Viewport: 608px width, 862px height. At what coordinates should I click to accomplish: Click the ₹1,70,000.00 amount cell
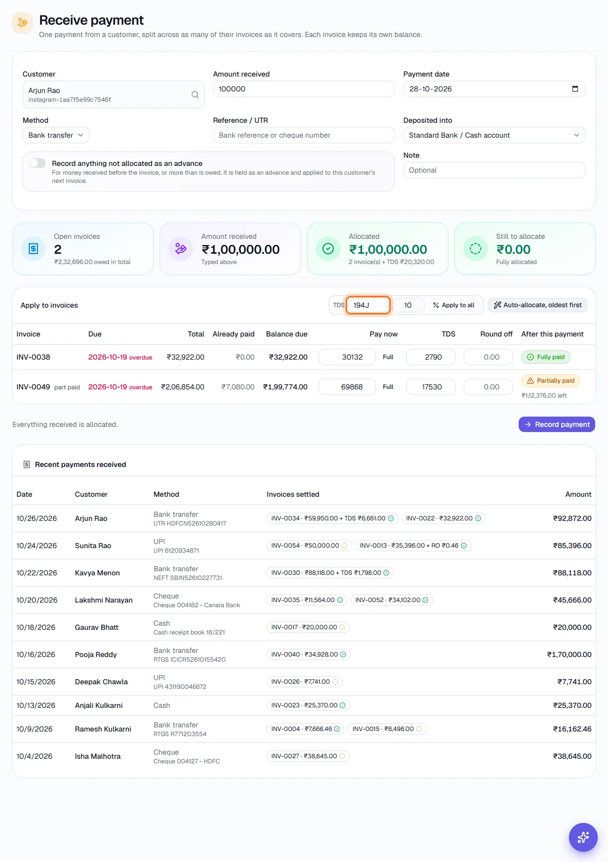(x=569, y=654)
